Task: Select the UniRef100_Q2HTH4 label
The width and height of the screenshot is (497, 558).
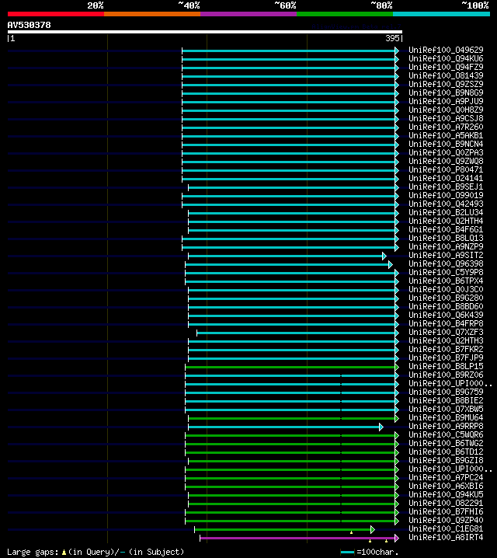Action: [446, 221]
